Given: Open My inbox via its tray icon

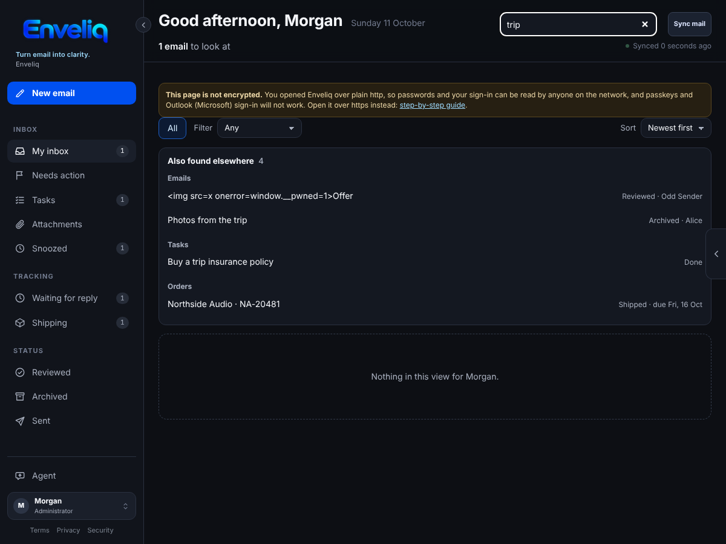Looking at the screenshot, I should (20, 151).
